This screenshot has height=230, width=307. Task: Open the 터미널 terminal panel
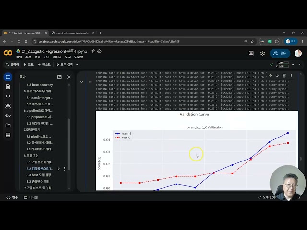click(31, 197)
